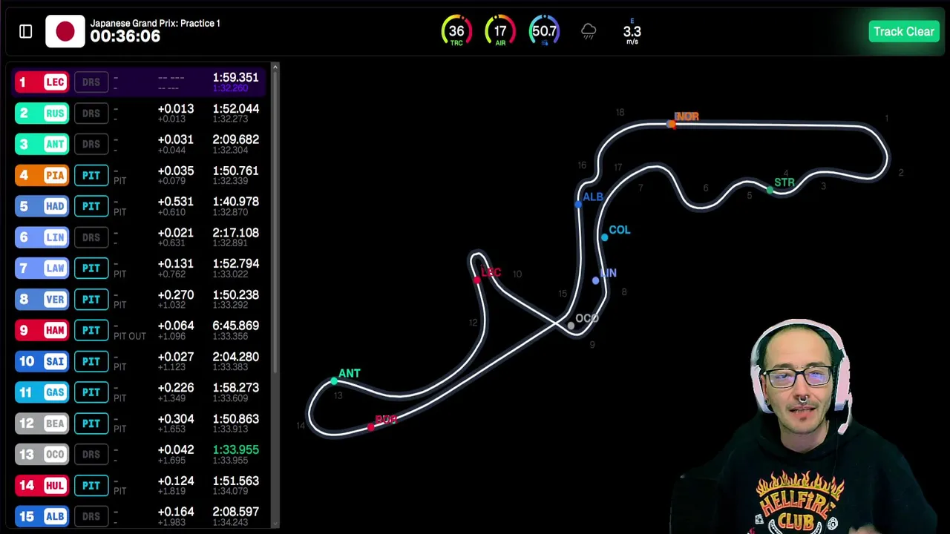
Task: Click the PIT OUT status in HAM's row
Action: point(130,336)
